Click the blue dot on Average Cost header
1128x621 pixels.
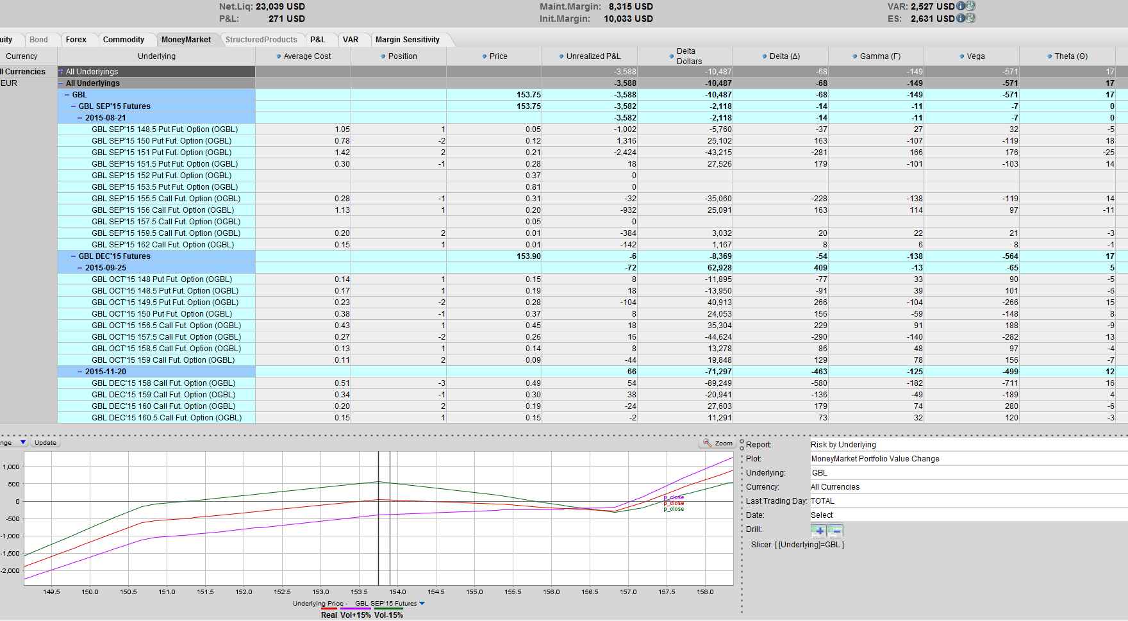[x=278, y=56]
